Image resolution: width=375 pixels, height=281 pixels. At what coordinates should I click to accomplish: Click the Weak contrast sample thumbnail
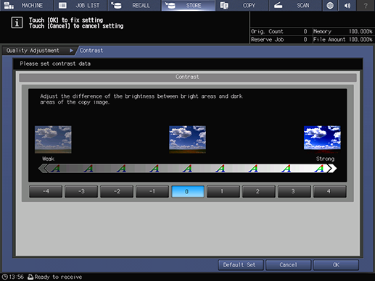pos(53,139)
